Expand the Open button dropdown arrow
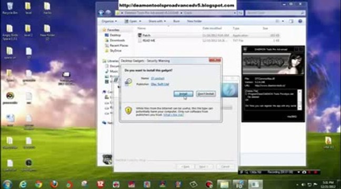 (x=140, y=22)
